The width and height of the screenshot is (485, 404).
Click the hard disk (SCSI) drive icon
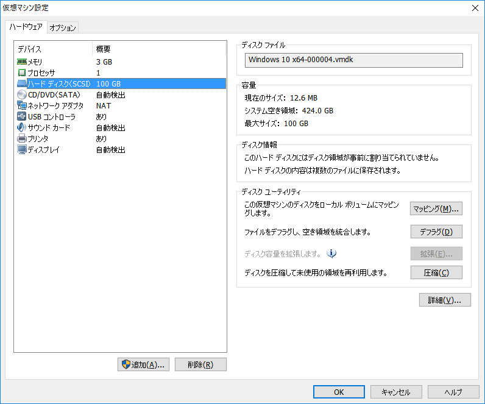[x=22, y=83]
